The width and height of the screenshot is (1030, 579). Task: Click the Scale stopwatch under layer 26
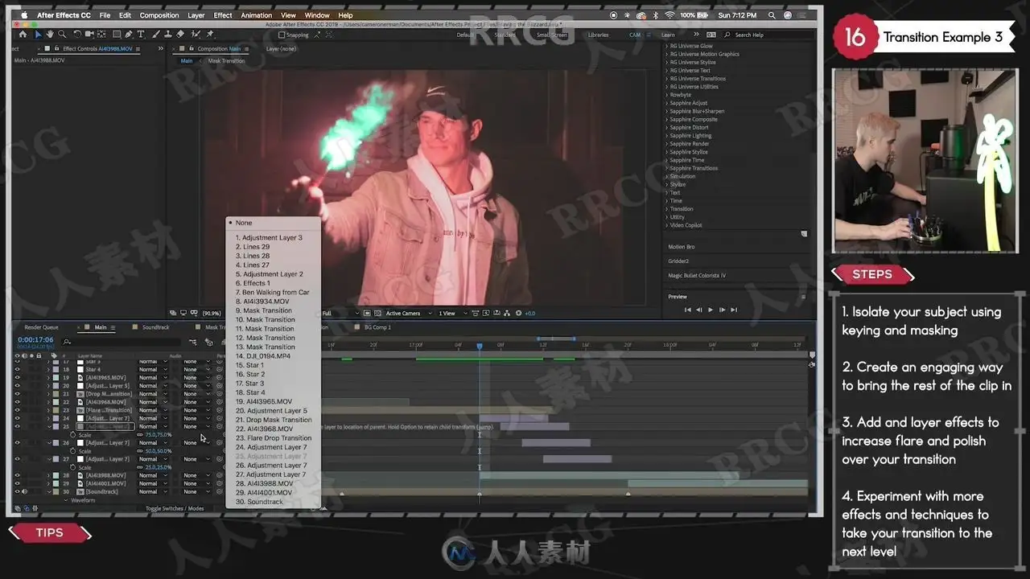click(72, 451)
